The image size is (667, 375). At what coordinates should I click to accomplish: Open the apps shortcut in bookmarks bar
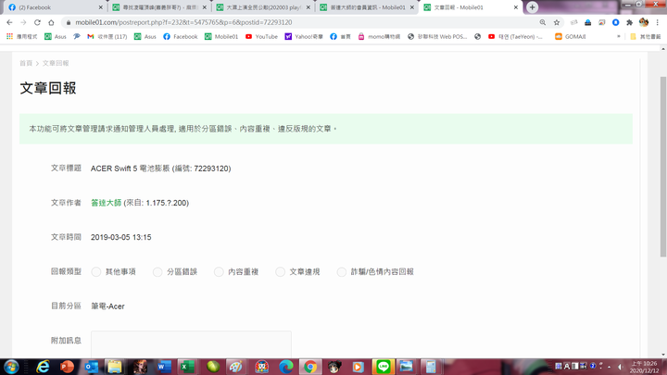[x=21, y=36]
